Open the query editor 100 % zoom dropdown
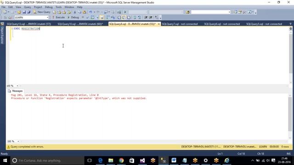The image size is (294, 165). 17,86
